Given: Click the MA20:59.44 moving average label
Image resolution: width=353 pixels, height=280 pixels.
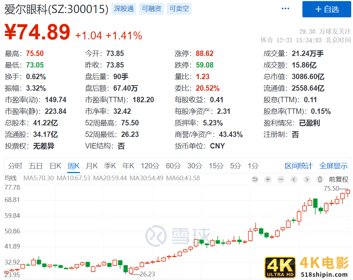Looking at the screenshot, I should 110,178.
